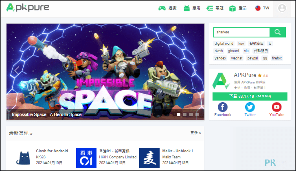Click the APKPure logo in header
This screenshot has height=171, width=296.
coord(28,8)
